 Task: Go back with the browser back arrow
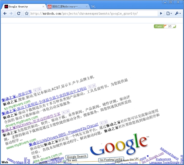5,13
